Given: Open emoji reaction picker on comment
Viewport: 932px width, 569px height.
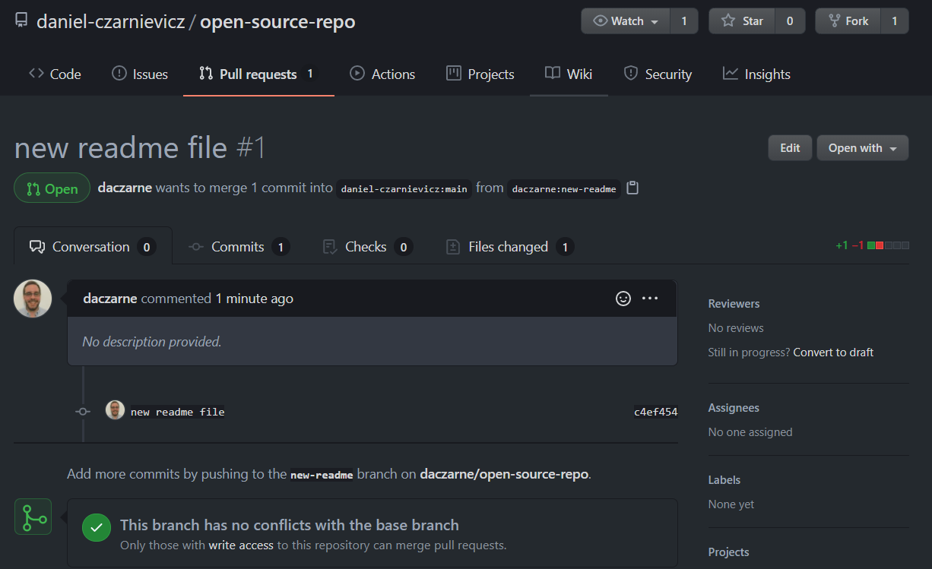Looking at the screenshot, I should point(623,299).
